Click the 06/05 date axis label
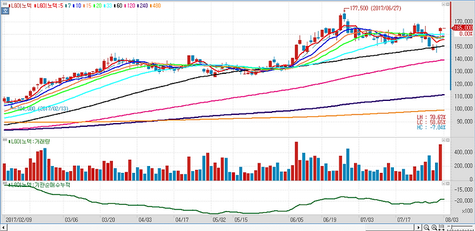The width and height of the screenshot is (475, 231). pyautogui.click(x=297, y=219)
